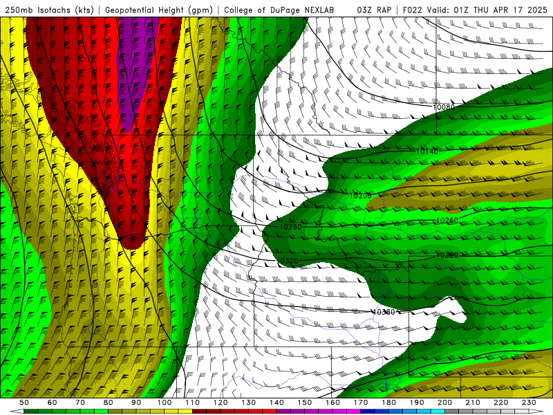The width and height of the screenshot is (553, 415).
Task: Select the 200 isotach scale label
Action: 444,403
